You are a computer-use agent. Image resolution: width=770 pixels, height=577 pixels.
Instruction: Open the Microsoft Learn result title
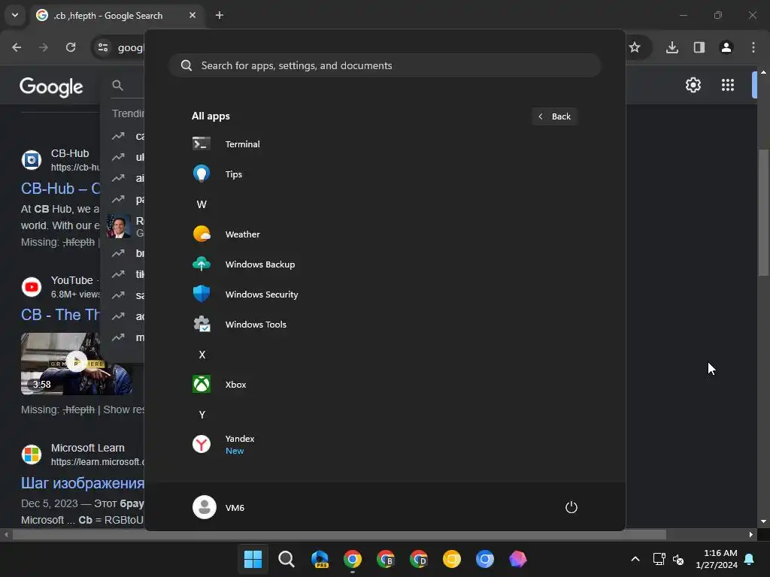[83, 483]
